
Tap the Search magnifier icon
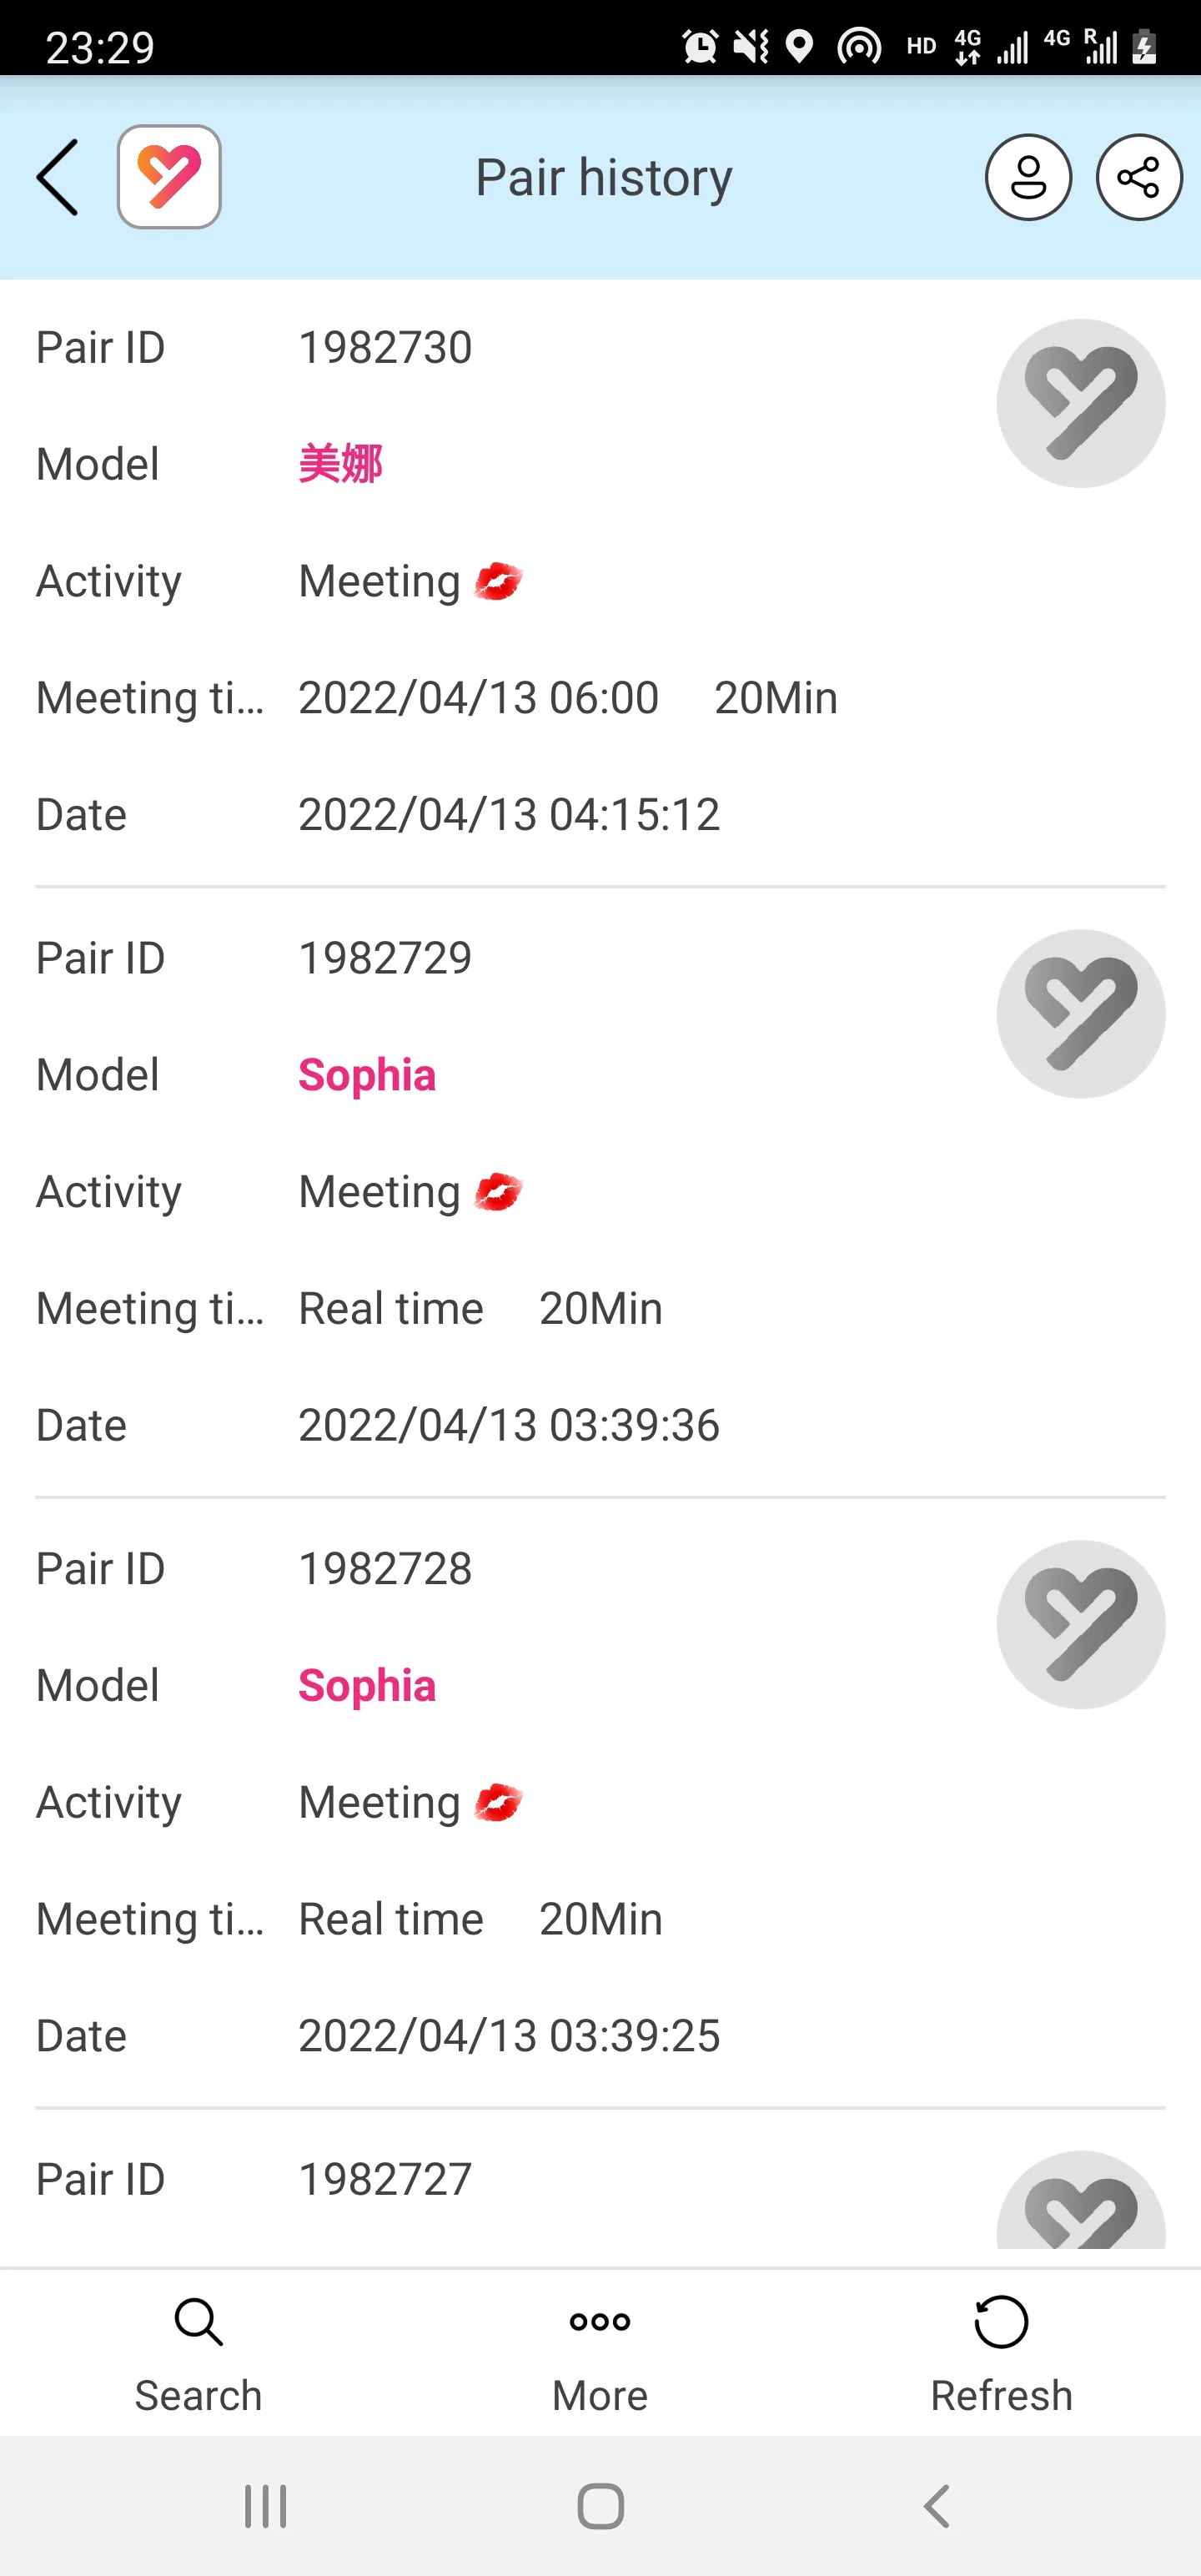(198, 2322)
